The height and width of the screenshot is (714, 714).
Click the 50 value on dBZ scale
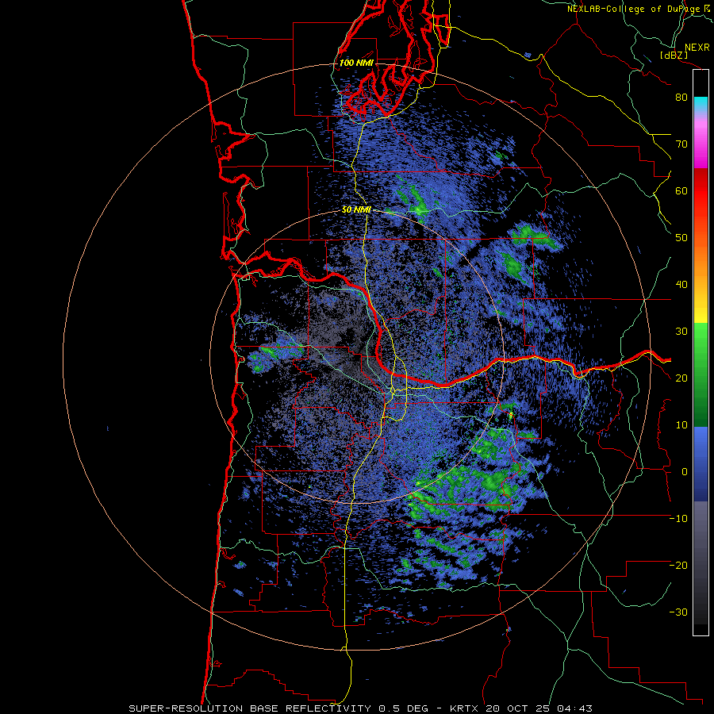pyautogui.click(x=681, y=238)
